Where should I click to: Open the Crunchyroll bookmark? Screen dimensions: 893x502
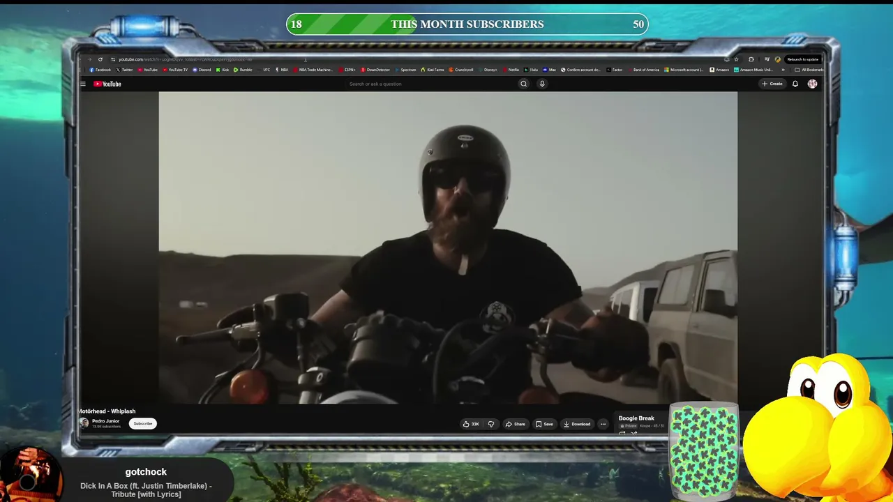[462, 70]
